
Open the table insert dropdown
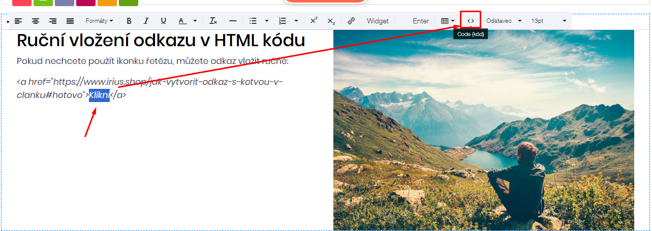448,21
